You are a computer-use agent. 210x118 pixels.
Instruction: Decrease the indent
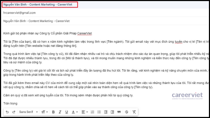click(106, 112)
